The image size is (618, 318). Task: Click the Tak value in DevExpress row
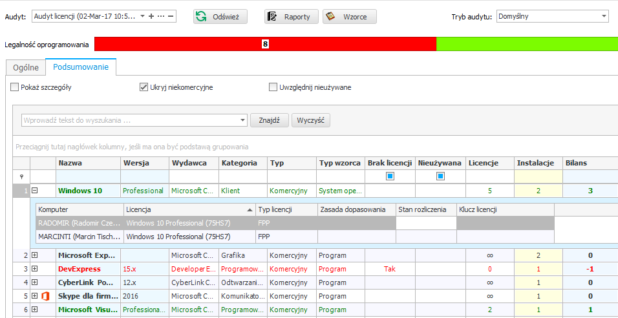[x=390, y=269]
